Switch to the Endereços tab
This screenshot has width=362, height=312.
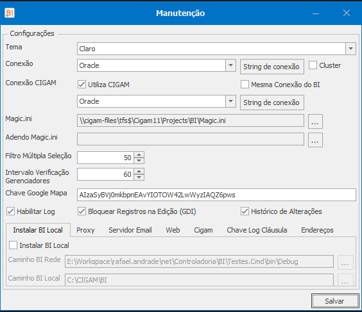317,230
